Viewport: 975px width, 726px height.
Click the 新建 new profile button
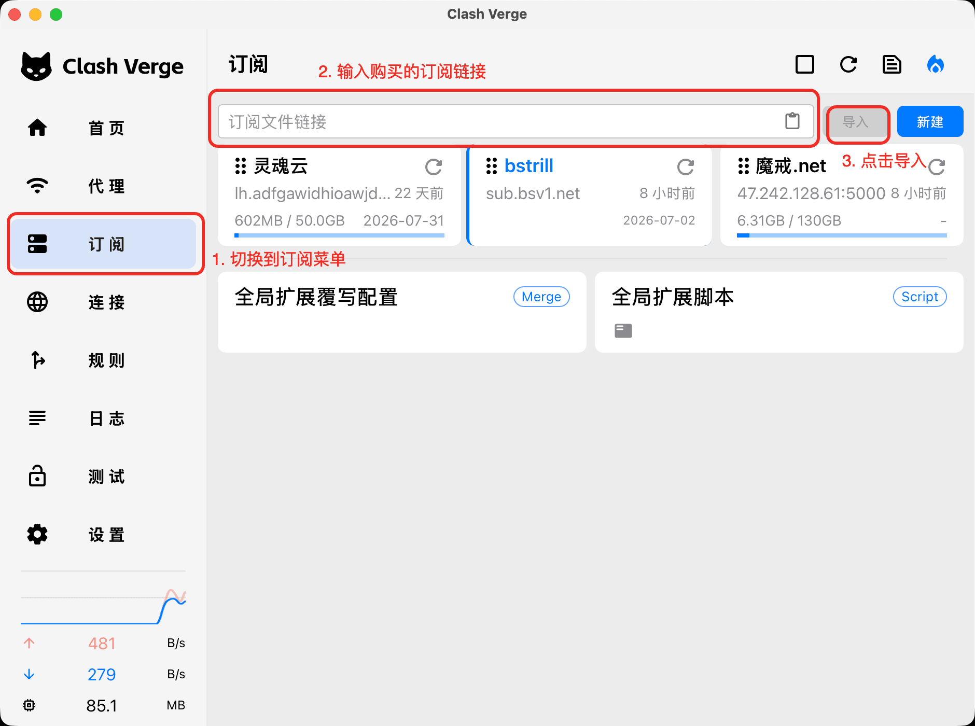930,122
